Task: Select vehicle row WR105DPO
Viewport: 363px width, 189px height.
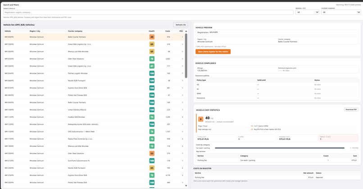Action: 94,73
